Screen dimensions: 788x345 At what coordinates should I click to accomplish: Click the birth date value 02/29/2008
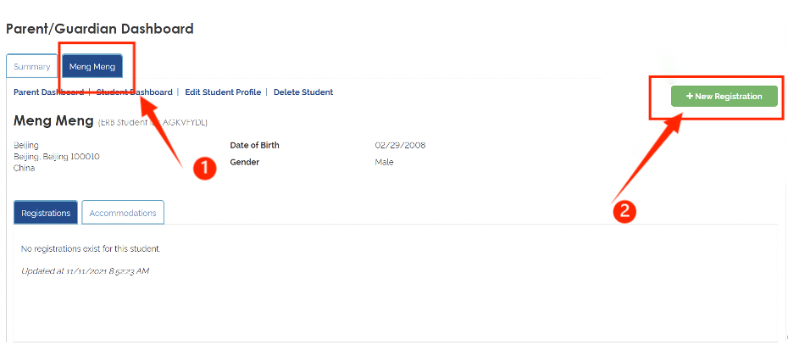[400, 145]
